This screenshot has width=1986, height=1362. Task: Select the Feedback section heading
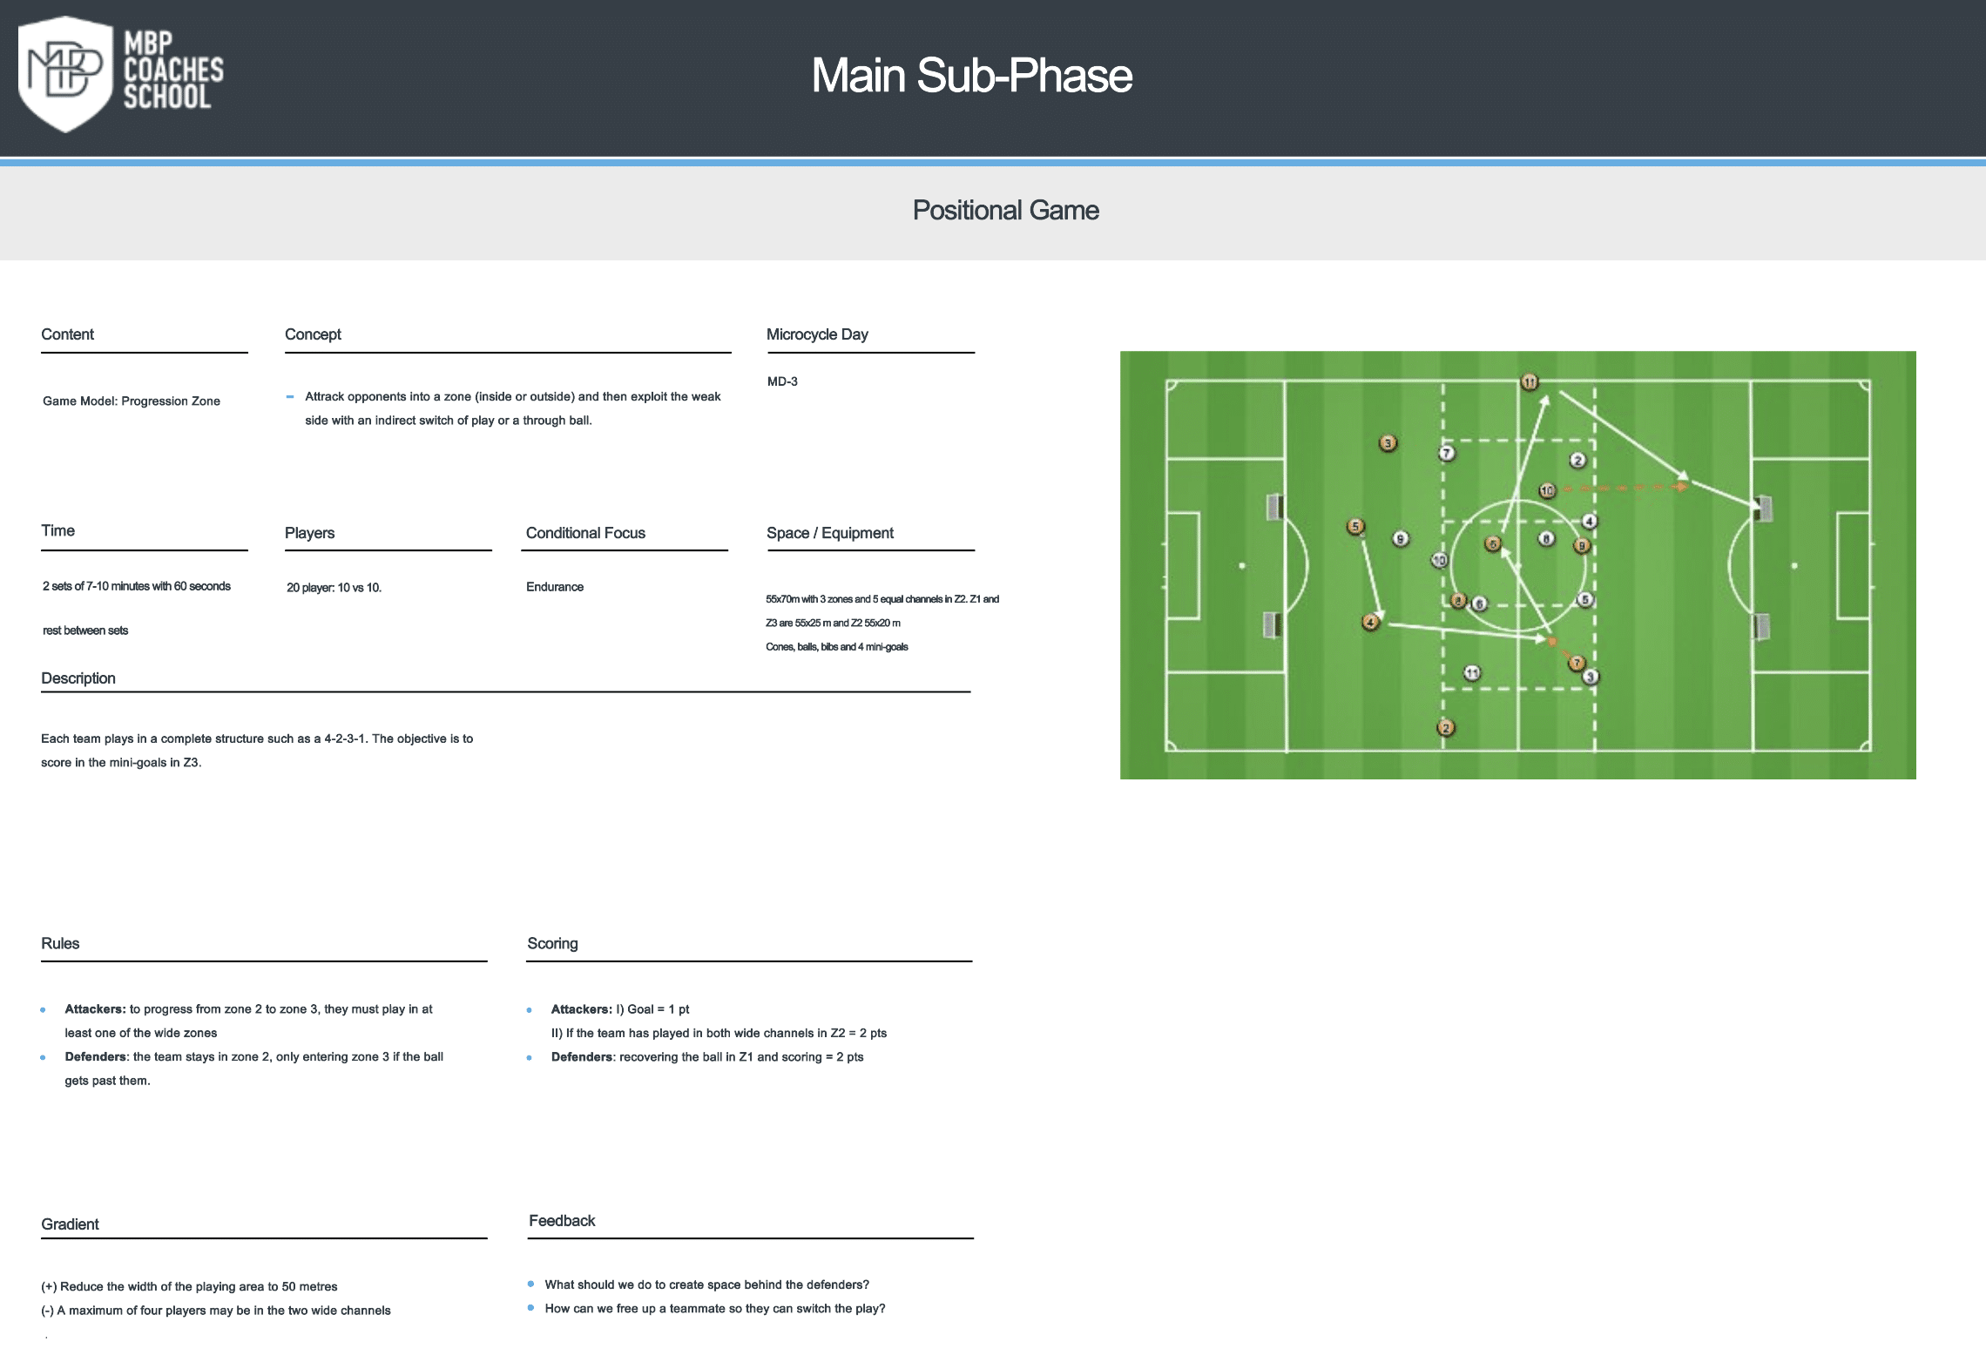pyautogui.click(x=562, y=1221)
